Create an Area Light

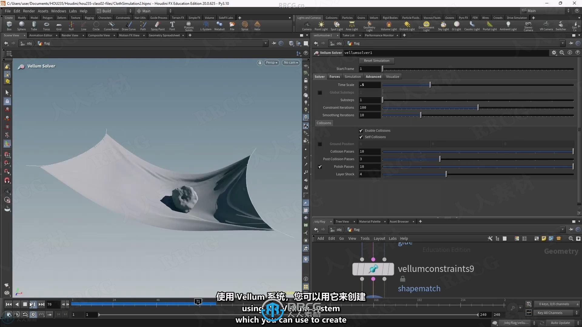click(x=352, y=26)
